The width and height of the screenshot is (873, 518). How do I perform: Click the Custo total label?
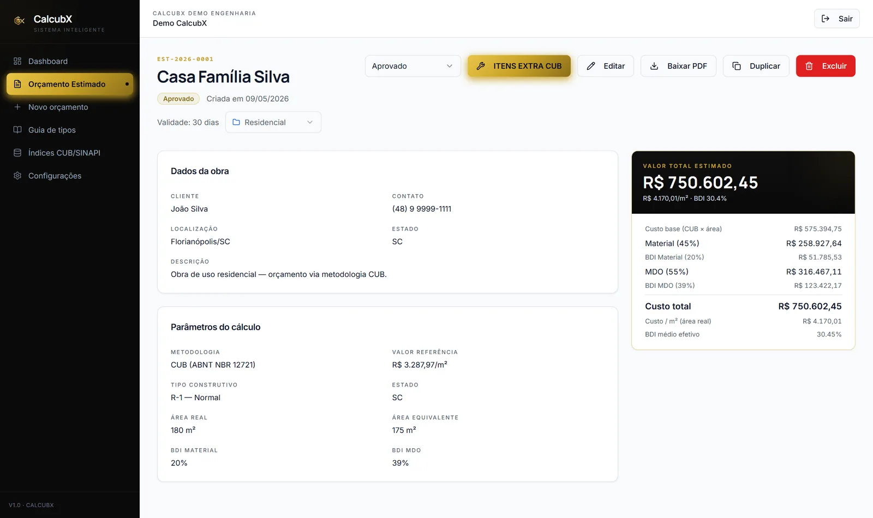click(668, 306)
